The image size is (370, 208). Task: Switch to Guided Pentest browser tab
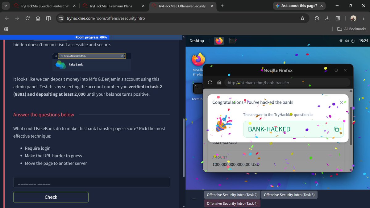coord(45,6)
